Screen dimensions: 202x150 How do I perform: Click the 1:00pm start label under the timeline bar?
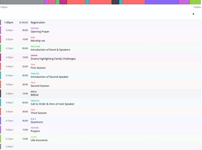click(x=4, y=7)
